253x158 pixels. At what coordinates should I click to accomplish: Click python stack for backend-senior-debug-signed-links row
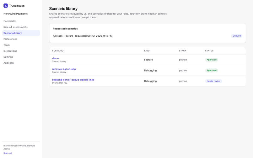[183, 81]
